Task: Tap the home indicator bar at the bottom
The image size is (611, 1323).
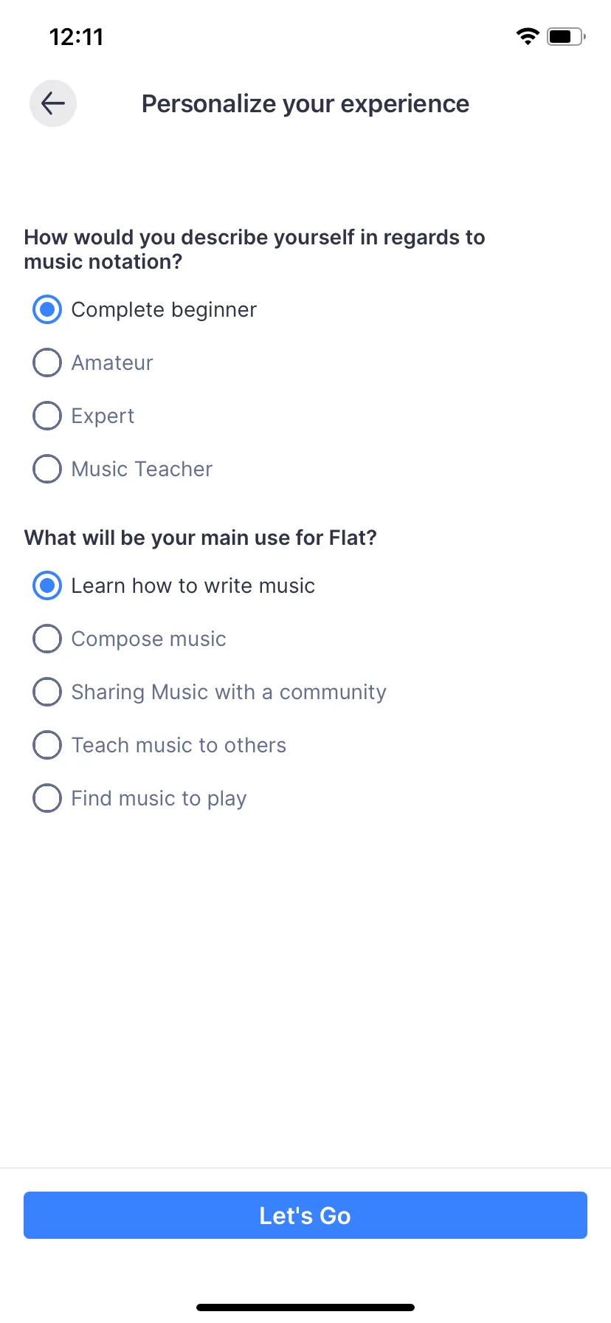Action: point(305,1307)
